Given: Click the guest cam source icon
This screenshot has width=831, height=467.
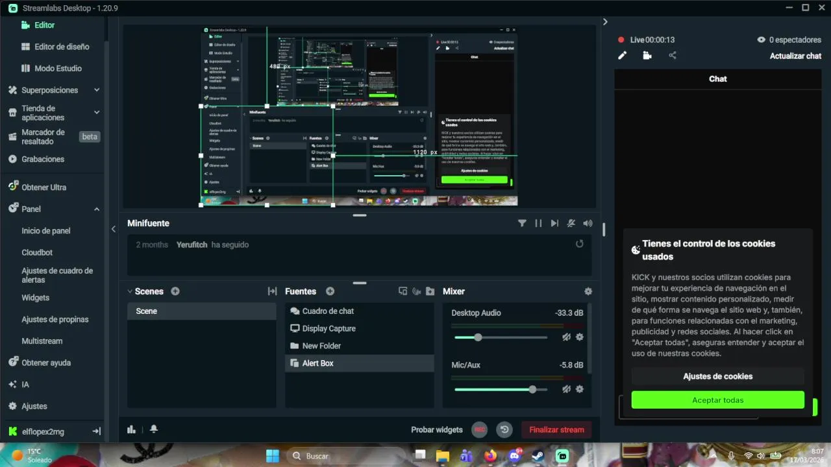Looking at the screenshot, I should pos(416,291).
